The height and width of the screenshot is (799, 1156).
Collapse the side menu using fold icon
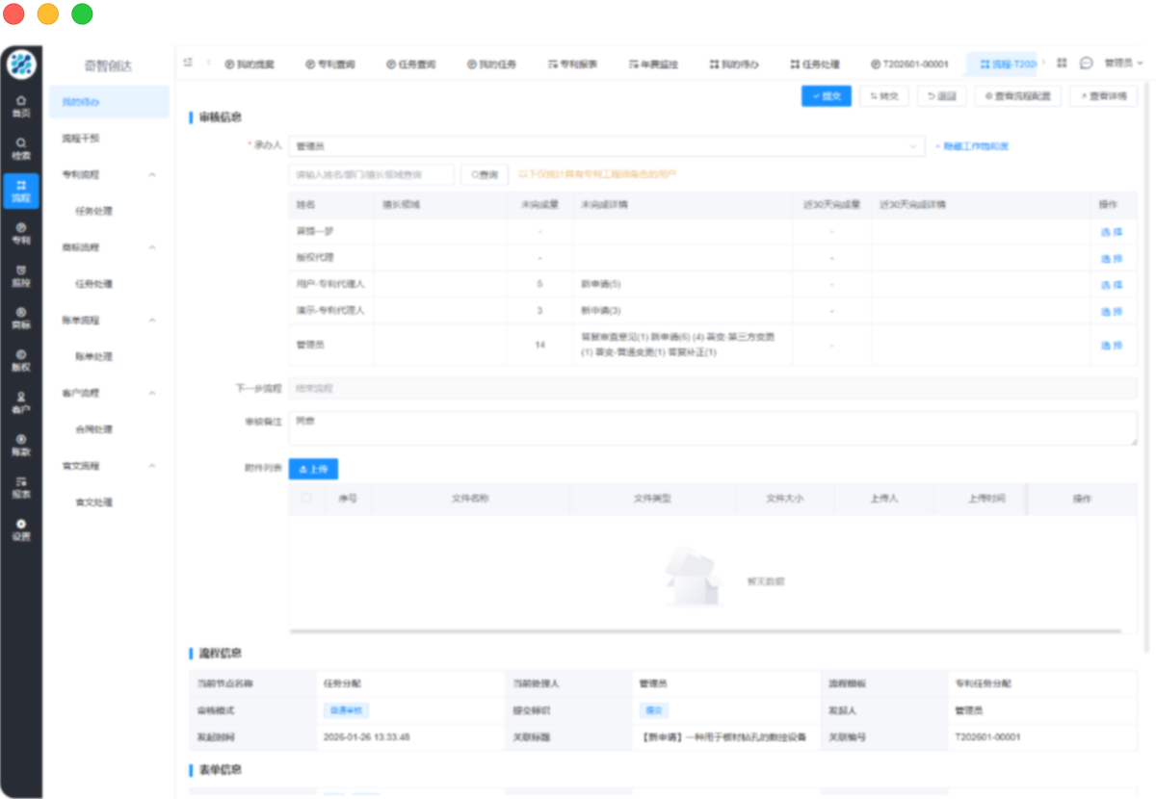click(188, 64)
